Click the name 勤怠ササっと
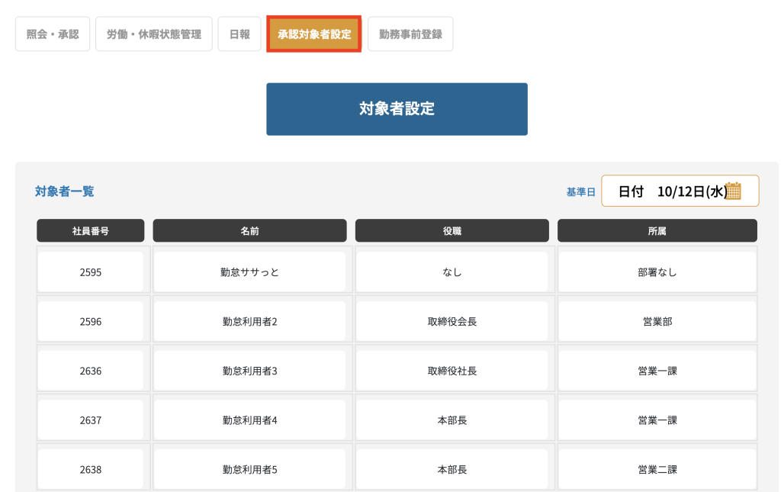781x492 pixels. click(249, 272)
